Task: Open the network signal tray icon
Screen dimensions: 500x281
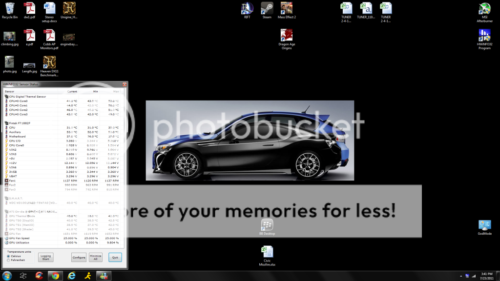Action: [474, 276]
